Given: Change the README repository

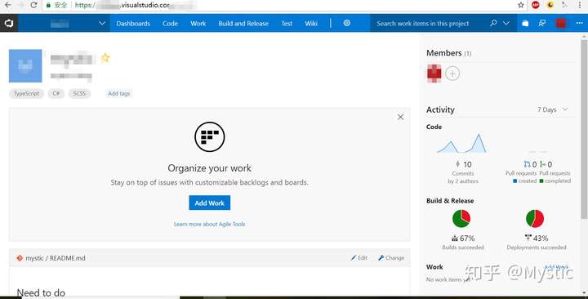Looking at the screenshot, I should pyautogui.click(x=391, y=257).
